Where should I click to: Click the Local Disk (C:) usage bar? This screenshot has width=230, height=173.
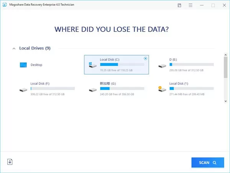[x=122, y=65]
